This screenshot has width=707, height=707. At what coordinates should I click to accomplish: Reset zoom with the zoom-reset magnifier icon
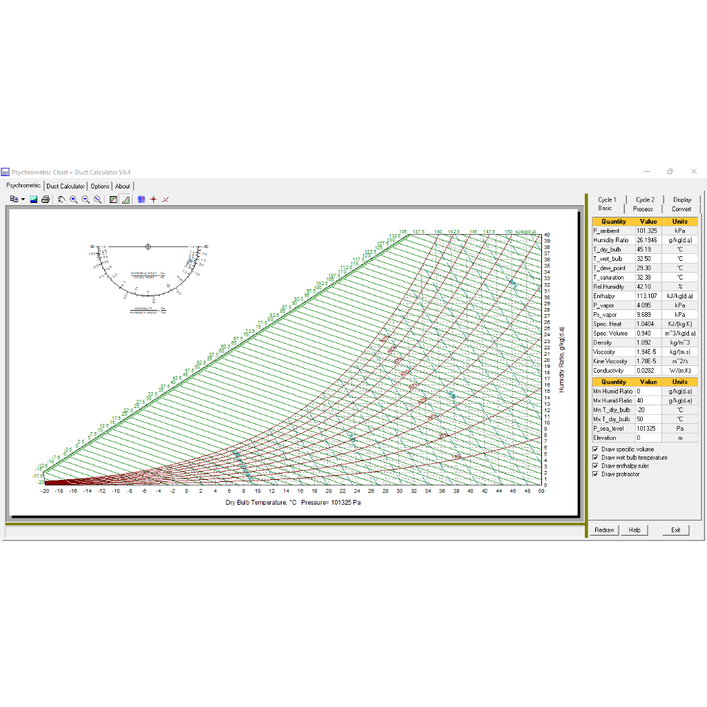(97, 200)
